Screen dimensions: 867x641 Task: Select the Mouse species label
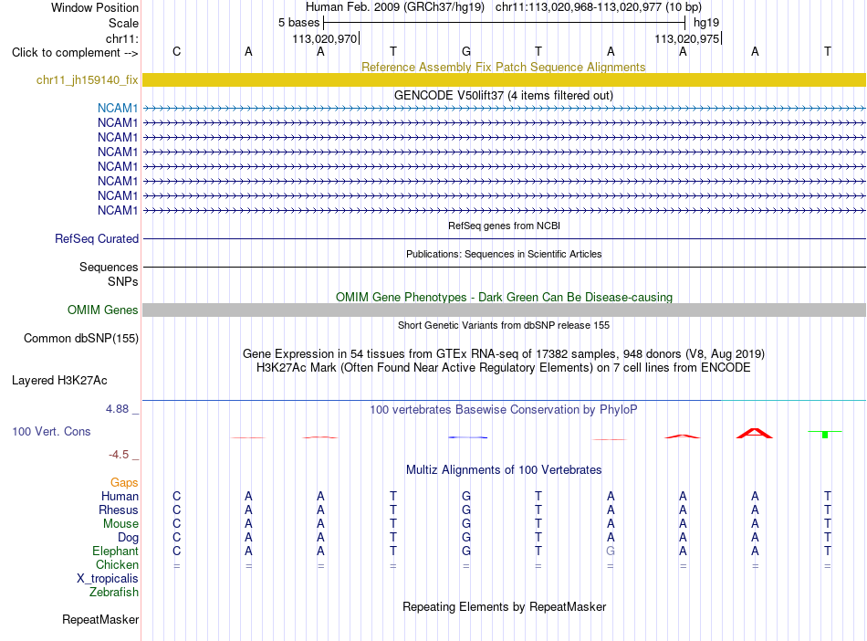tap(120, 523)
